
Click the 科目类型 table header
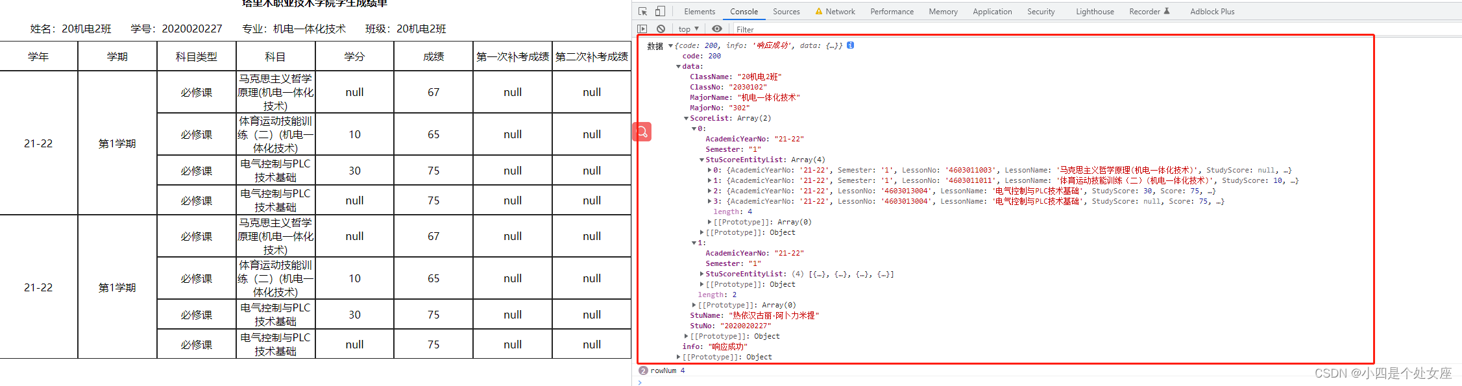pos(197,56)
